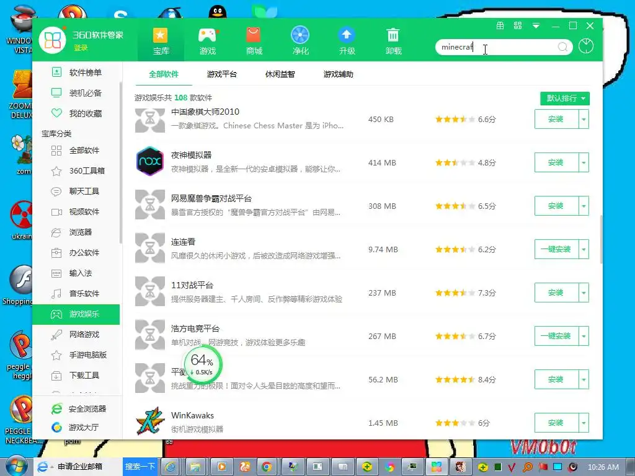
Task: Select 游戏娱乐 highlighted sidebar category
Action: pos(76,314)
